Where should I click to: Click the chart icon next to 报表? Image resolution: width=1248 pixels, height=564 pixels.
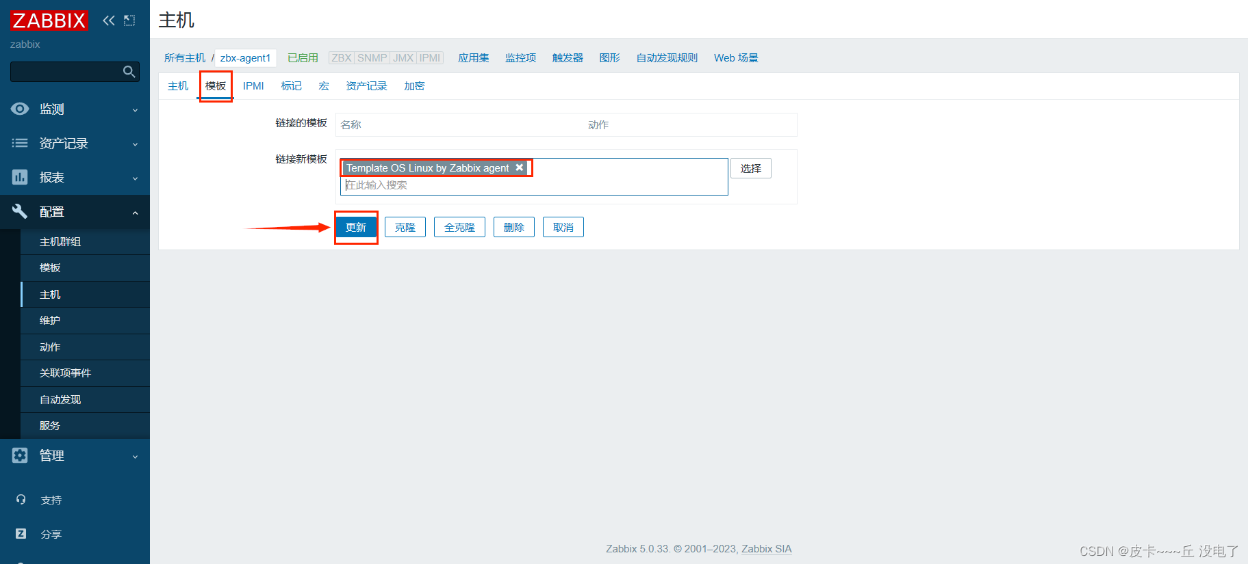tap(20, 177)
